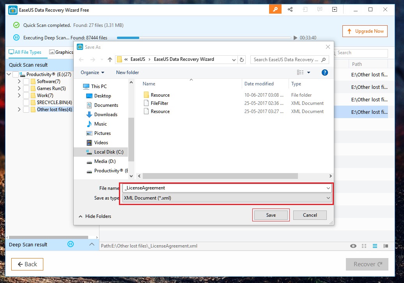Click the import scan status icon
Viewport: 404px width, 283px height.
click(x=305, y=9)
